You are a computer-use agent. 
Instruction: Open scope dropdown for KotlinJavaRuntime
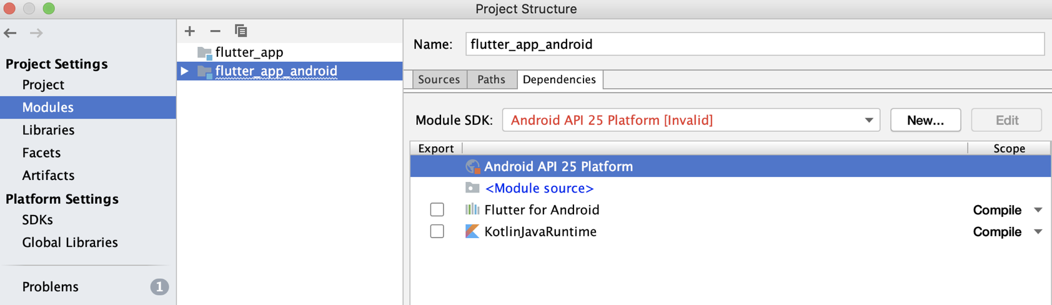[x=1038, y=232]
